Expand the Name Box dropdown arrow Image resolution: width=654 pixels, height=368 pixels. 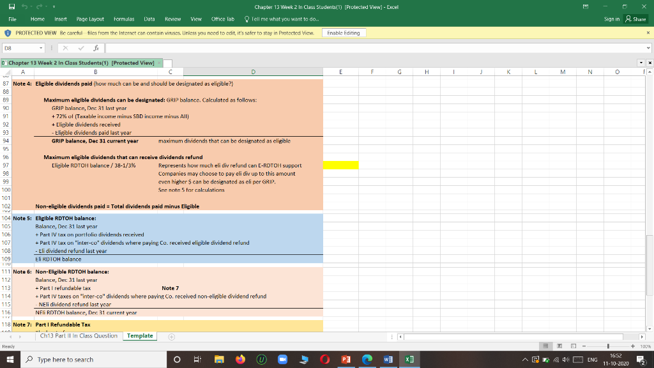[41, 48]
